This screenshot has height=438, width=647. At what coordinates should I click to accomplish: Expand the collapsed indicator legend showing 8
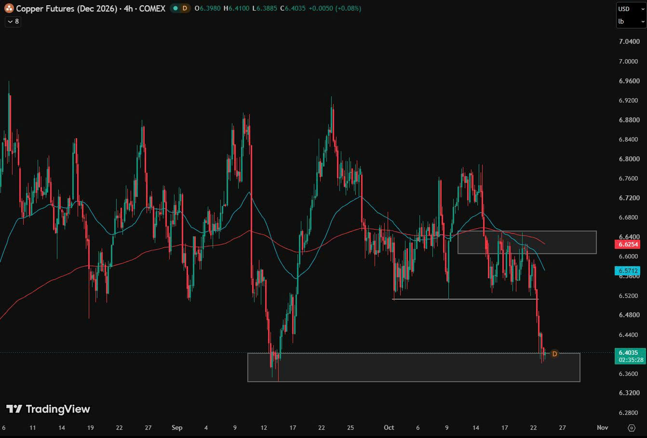13,21
